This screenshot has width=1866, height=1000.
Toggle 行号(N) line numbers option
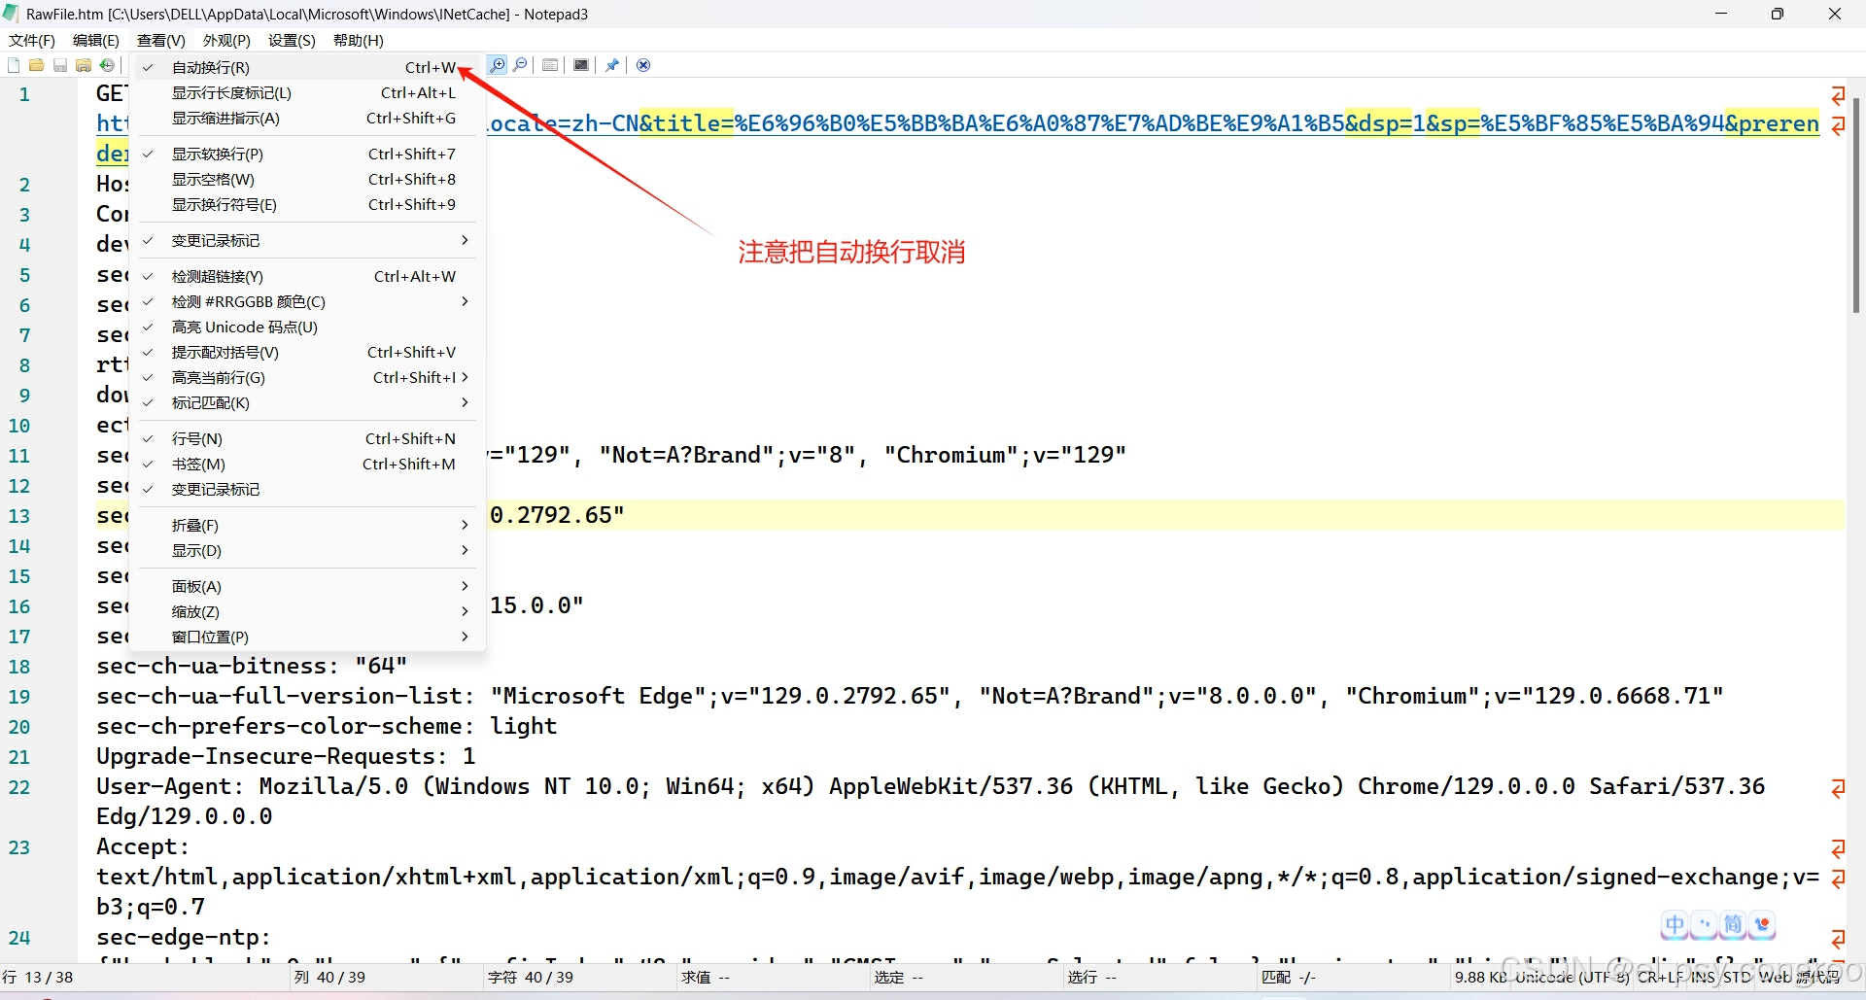tap(307, 438)
